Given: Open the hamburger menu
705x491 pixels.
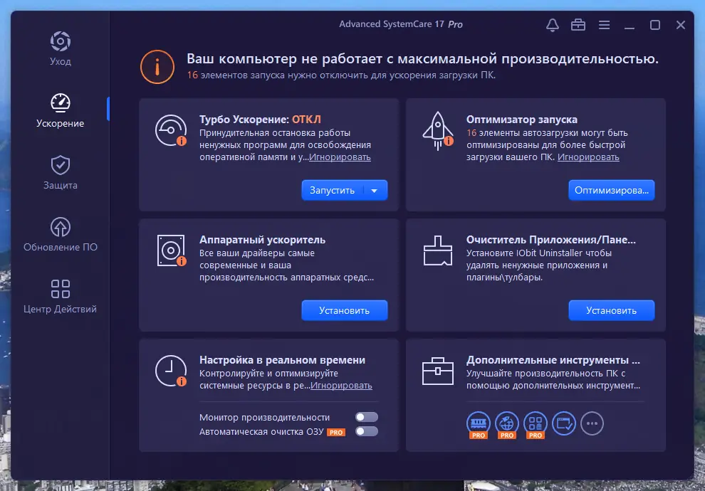Looking at the screenshot, I should (x=604, y=24).
